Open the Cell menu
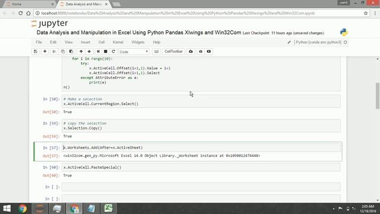380x214 pixels. 102,42
